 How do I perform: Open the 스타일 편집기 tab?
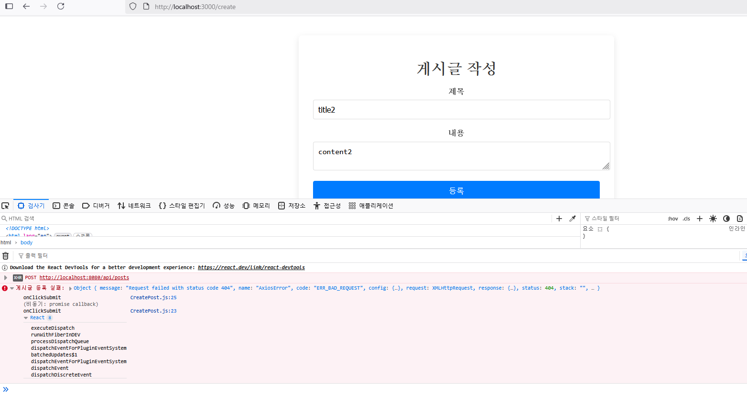[x=182, y=206]
